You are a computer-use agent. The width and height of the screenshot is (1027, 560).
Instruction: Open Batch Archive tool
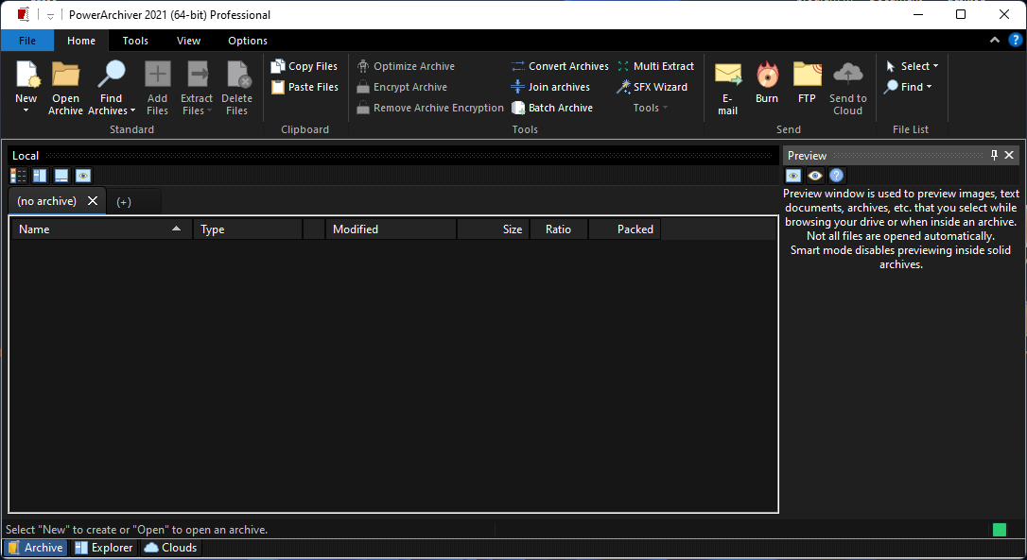[x=552, y=108]
